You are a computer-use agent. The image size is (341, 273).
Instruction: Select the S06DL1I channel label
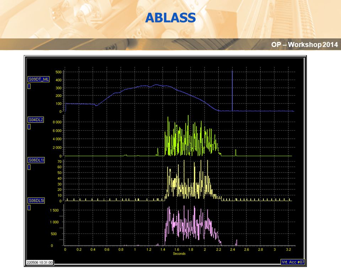36,160
